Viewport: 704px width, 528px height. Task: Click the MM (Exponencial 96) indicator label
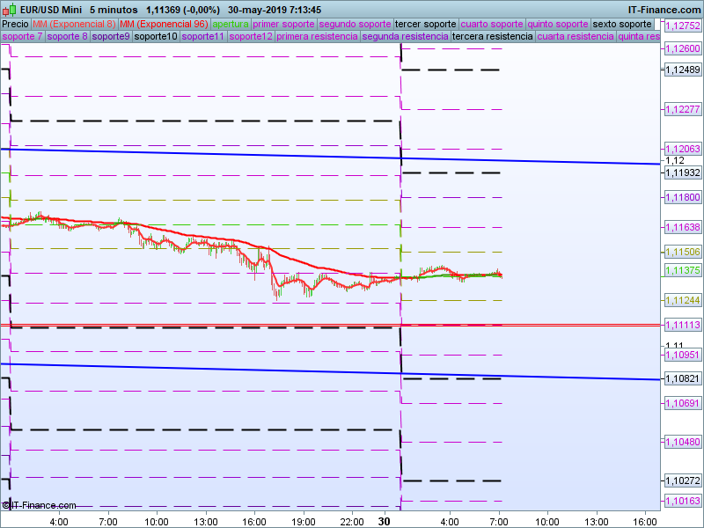pos(165,24)
